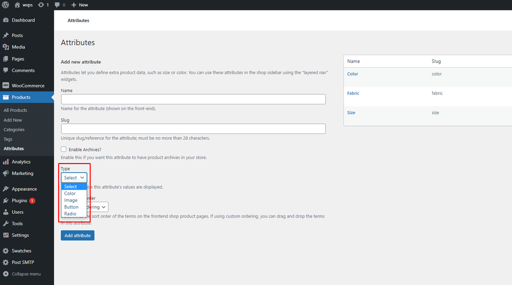Screen dimensions: 512x285
Task: Click the comments bubble icon in admin bar
Action: pyautogui.click(x=57, y=5)
